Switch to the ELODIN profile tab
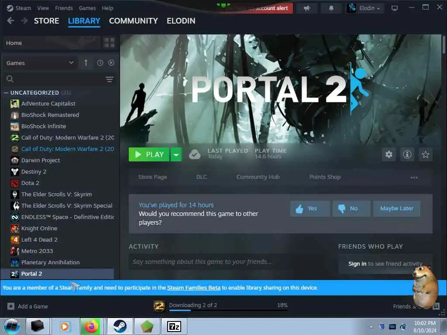447x335 pixels. click(x=181, y=21)
